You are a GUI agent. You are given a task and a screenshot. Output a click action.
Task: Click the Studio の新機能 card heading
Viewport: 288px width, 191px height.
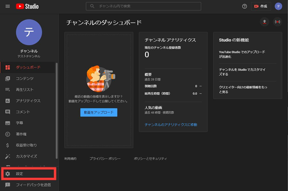pyautogui.click(x=233, y=40)
